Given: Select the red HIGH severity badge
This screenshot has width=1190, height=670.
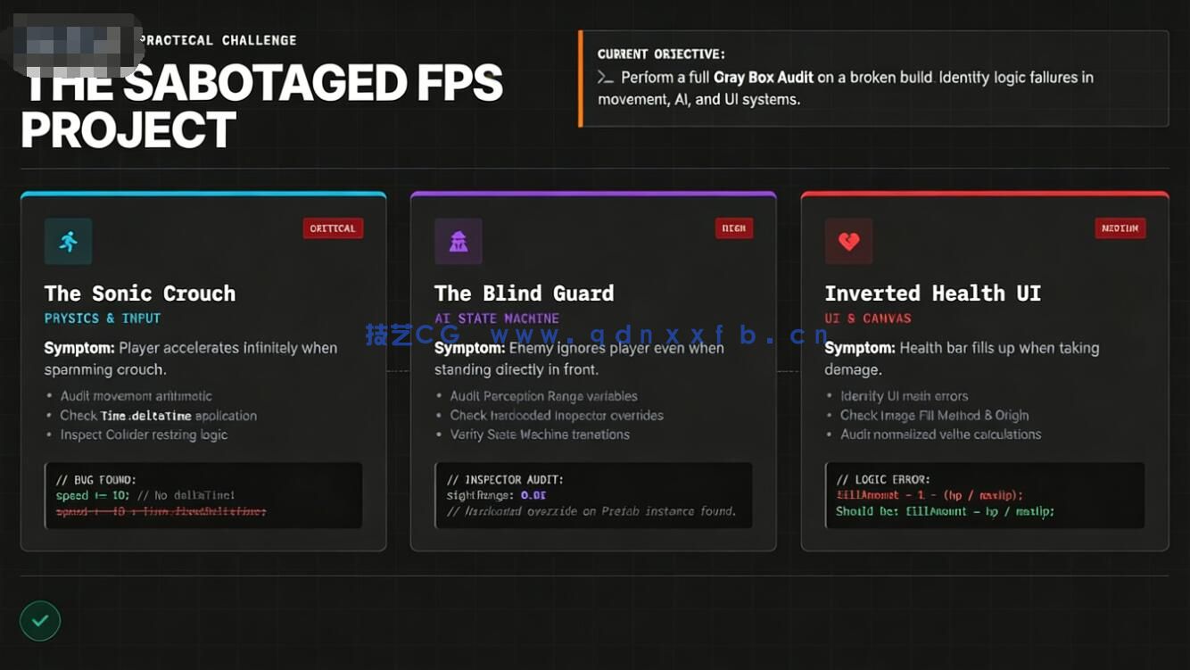Looking at the screenshot, I should click(733, 228).
